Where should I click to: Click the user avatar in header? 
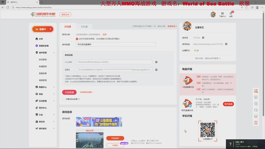tap(213, 14)
